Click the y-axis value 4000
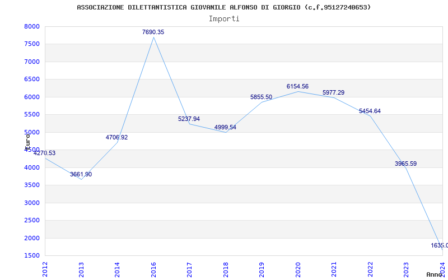448x280 pixels. pyautogui.click(x=32, y=167)
